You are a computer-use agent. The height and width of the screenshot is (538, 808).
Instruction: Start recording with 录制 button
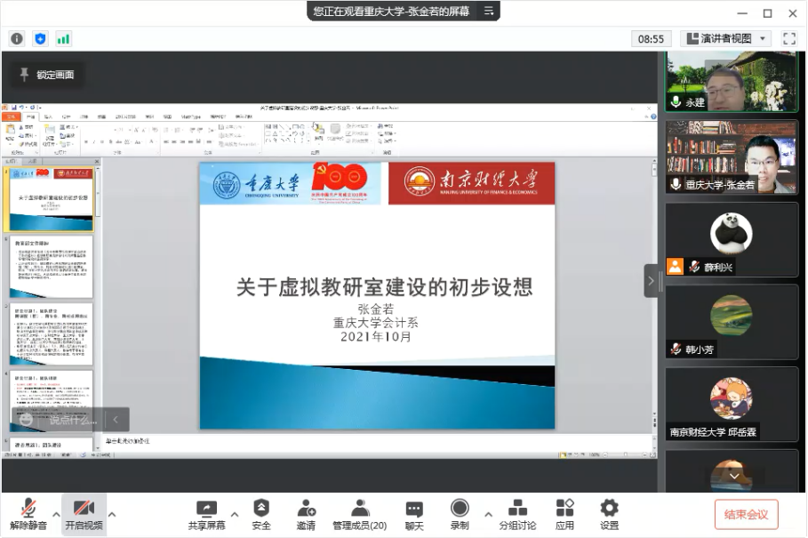click(460, 514)
